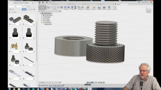161x90 pixels.
Task: Select the Press Pull modify tool
Action: click(x=72, y=7)
